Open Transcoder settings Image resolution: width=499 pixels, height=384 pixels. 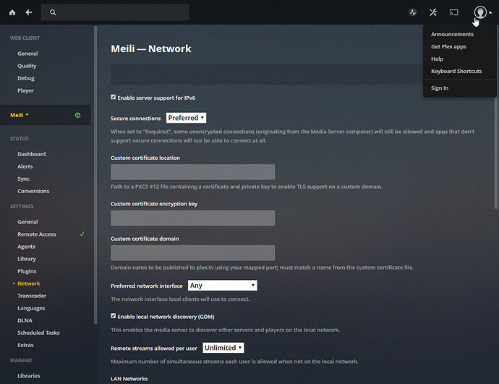coord(32,296)
